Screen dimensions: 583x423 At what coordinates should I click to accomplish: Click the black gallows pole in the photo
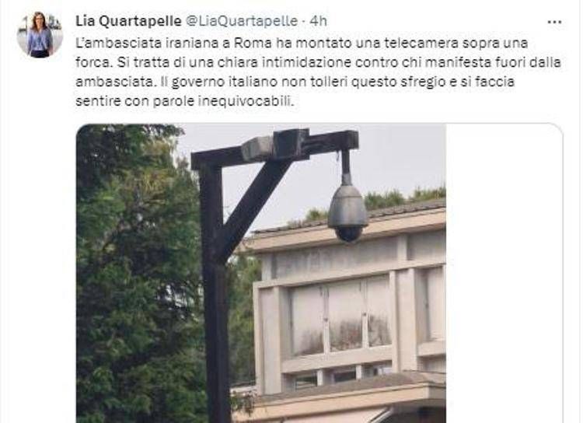click(215, 286)
